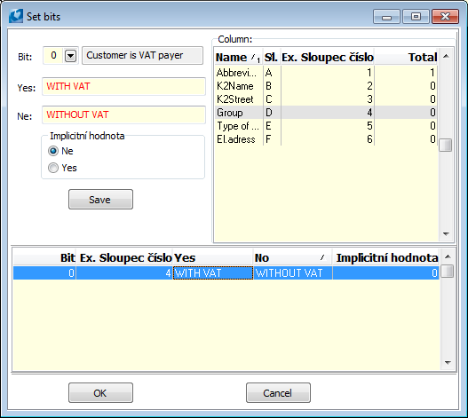Sort by the No column header
Image resolution: width=468 pixels, height=418 pixels.
tap(293, 257)
